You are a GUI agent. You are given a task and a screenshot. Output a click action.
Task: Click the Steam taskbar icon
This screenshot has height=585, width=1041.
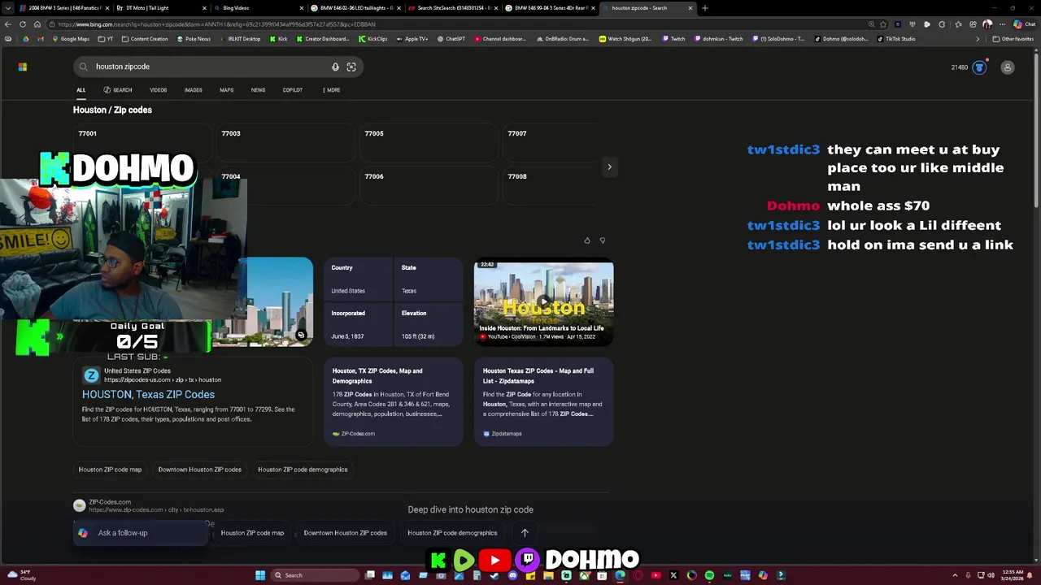point(494,575)
